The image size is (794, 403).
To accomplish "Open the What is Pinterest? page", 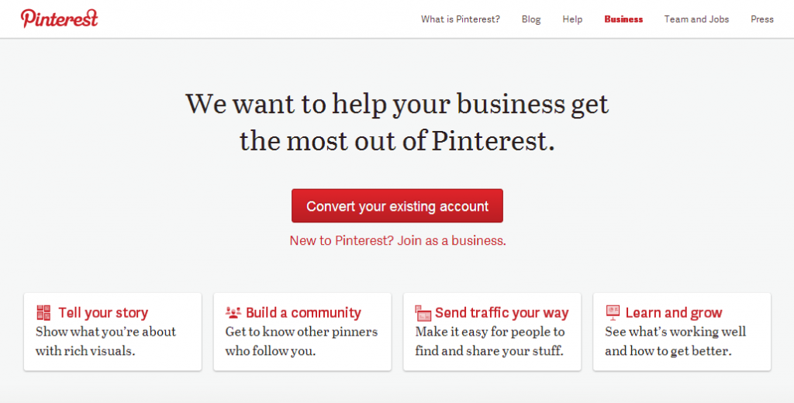I will click(461, 19).
